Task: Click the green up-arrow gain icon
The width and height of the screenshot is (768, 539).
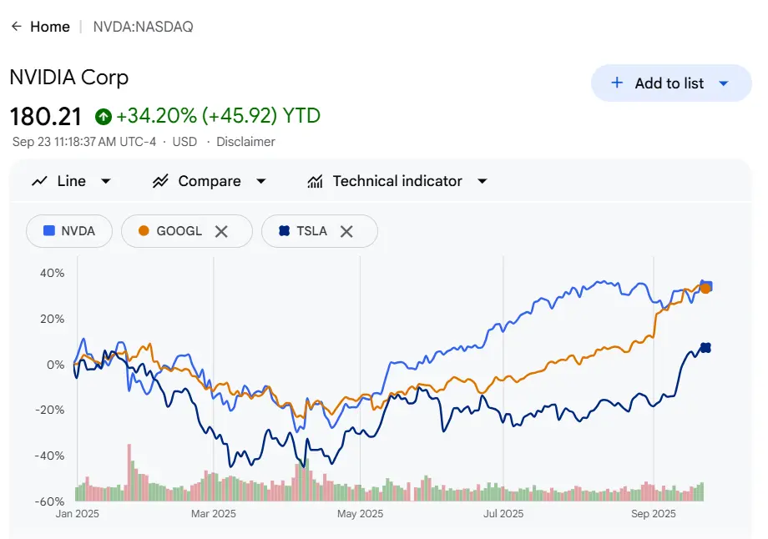Action: coord(104,116)
